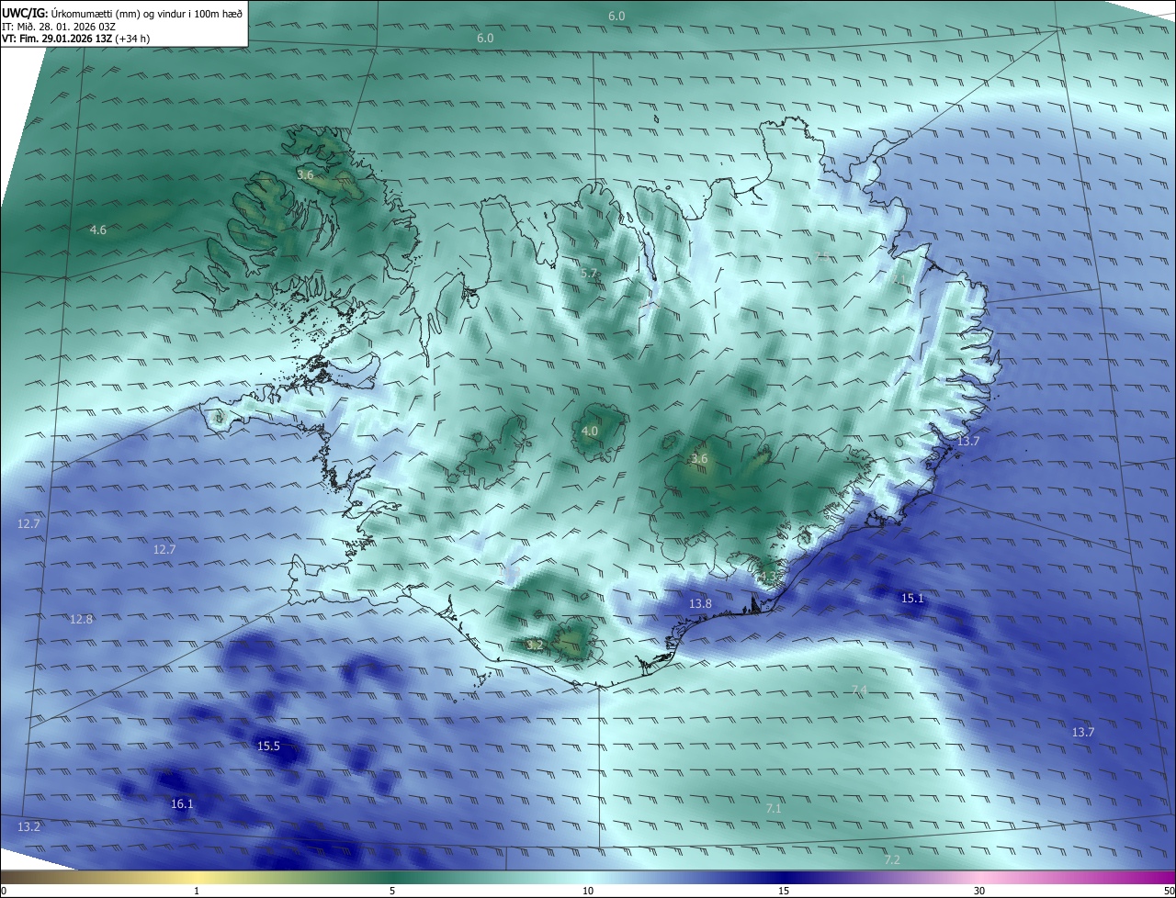Screen dimensions: 1176x898
Task: Click the colour scale tick label 0
Action: click(4, 891)
